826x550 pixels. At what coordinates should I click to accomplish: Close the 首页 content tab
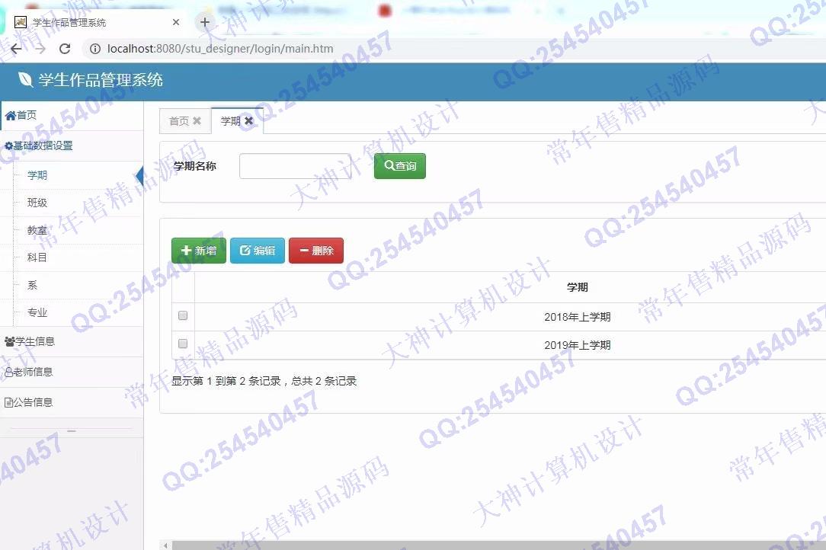[197, 120]
